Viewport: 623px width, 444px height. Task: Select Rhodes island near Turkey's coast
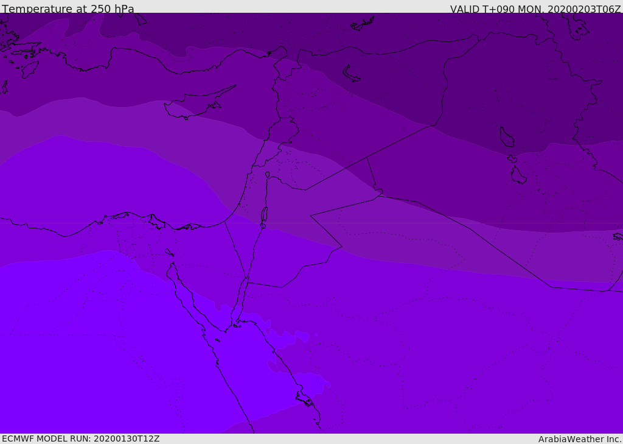click(x=29, y=69)
